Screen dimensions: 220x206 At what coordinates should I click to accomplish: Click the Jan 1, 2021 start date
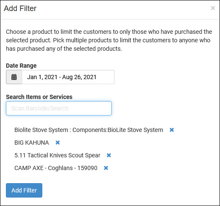pyautogui.click(x=42, y=77)
